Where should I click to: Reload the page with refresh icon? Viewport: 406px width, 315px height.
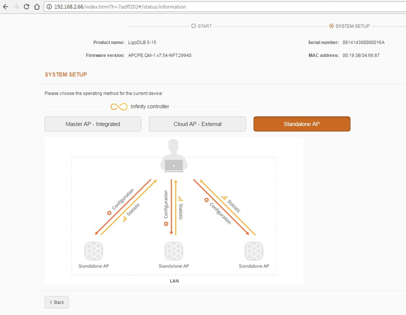(27, 6)
